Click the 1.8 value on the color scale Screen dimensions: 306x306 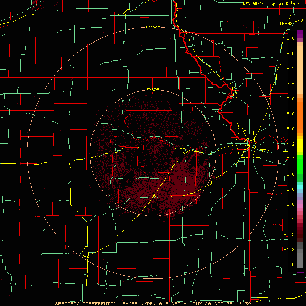pyautogui.click(x=291, y=189)
